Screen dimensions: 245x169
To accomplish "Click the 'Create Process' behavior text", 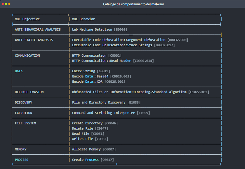I will pyautogui.click(x=85, y=160).
